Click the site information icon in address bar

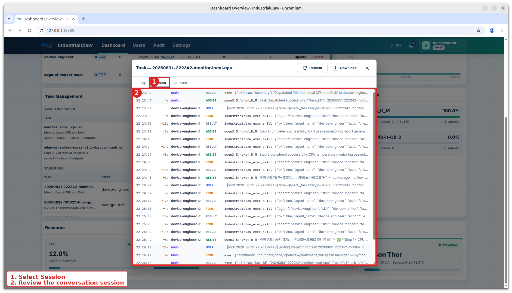(x=41, y=30)
